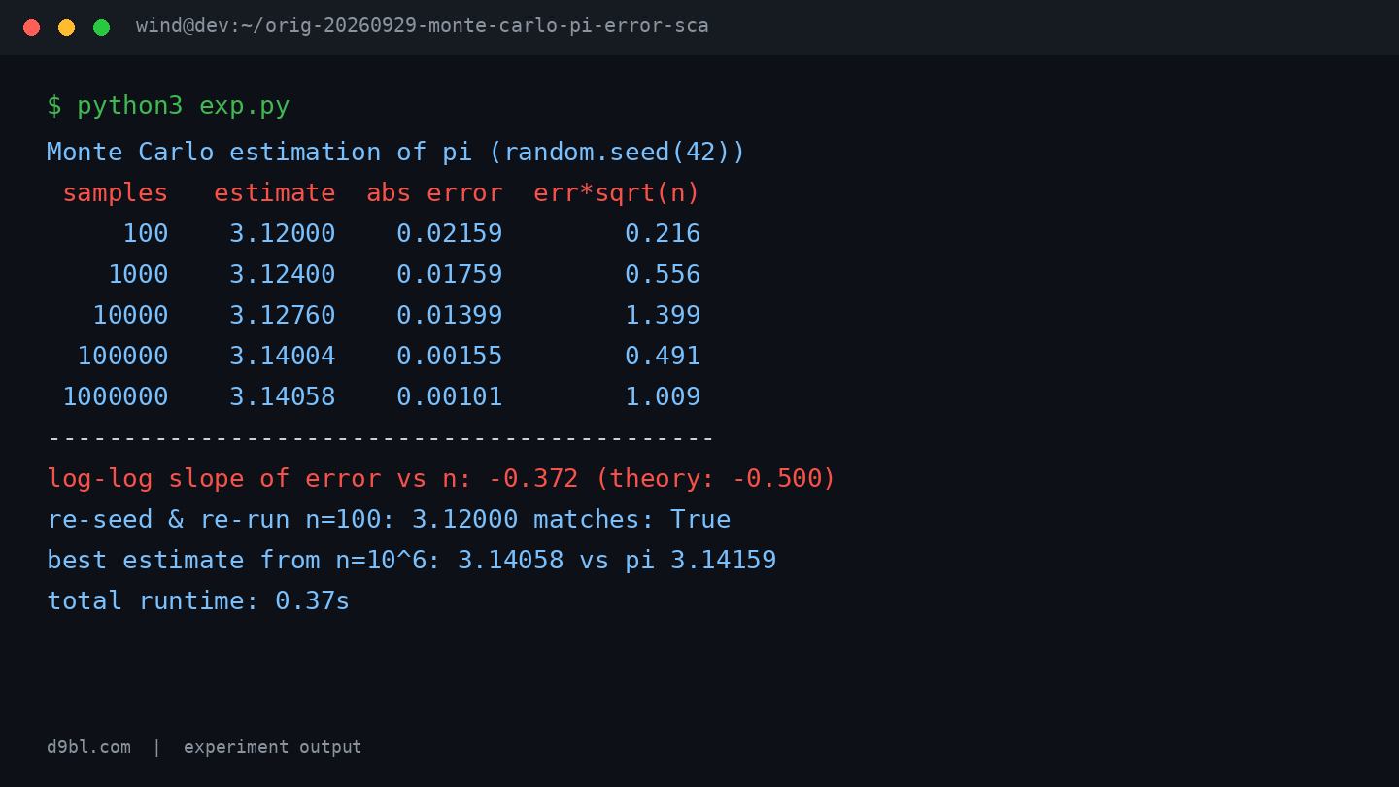Image resolution: width=1399 pixels, height=787 pixels.
Task: Click the err*sqrt(n) value 0.556
Action: [663, 275]
